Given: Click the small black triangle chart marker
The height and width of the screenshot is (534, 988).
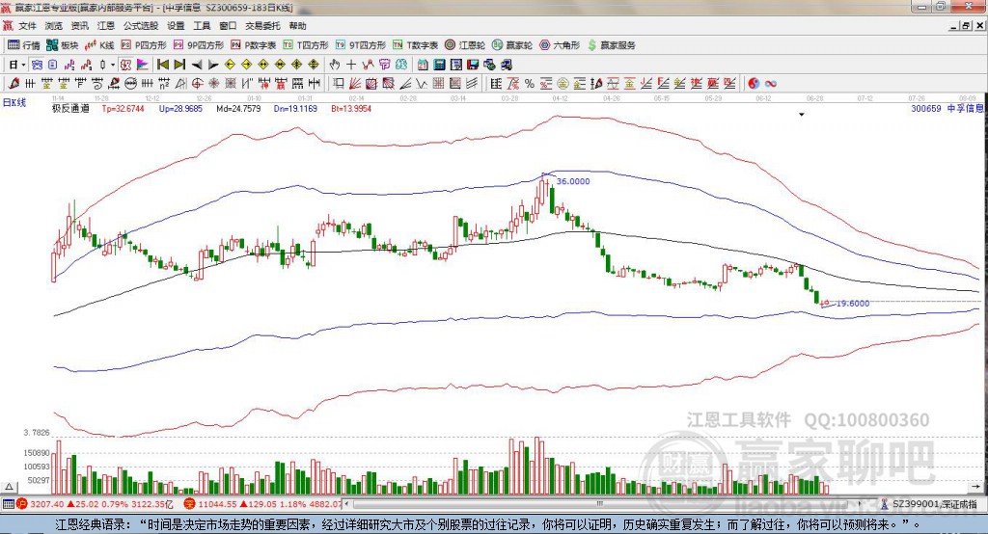Looking at the screenshot, I should pos(802,115).
